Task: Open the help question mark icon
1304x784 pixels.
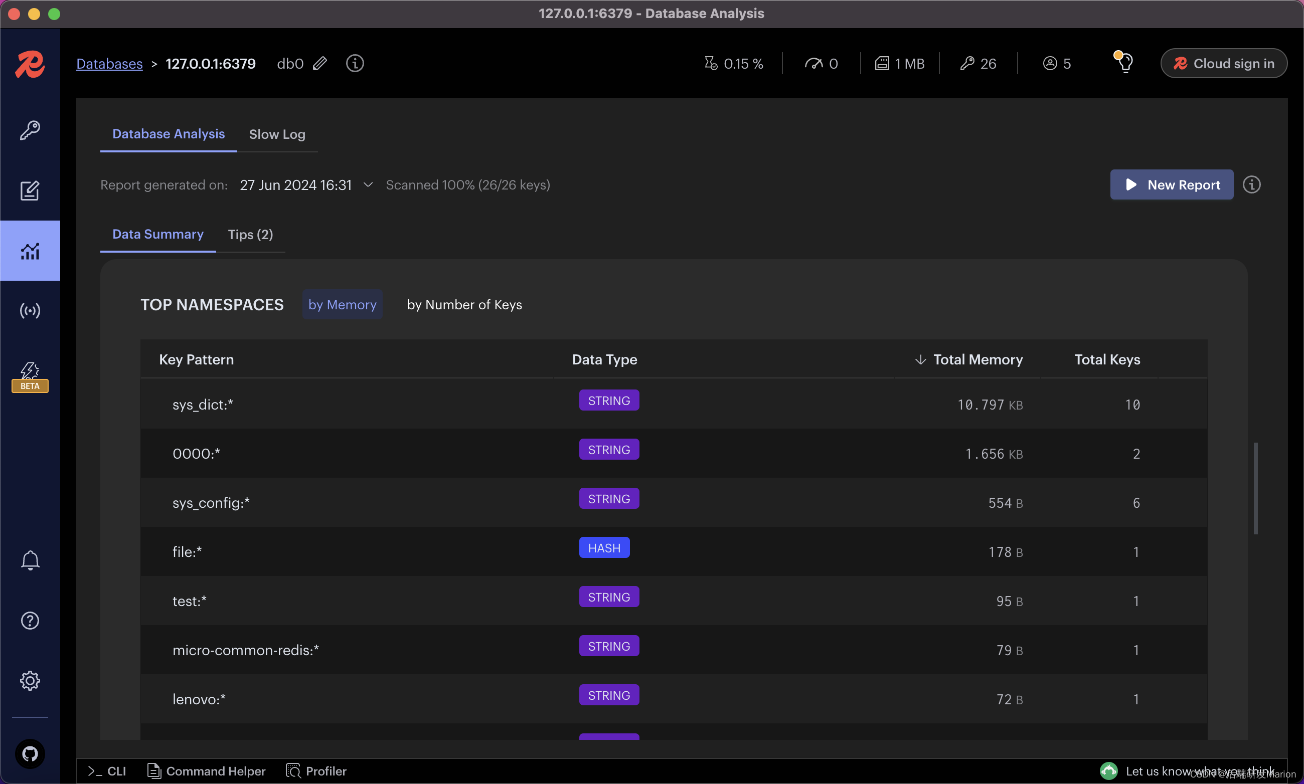Action: 30,620
